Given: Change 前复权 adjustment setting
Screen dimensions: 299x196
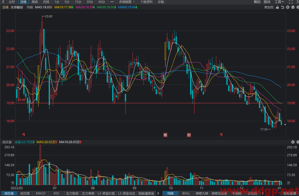Looking at the screenshot, I should [269, 7].
